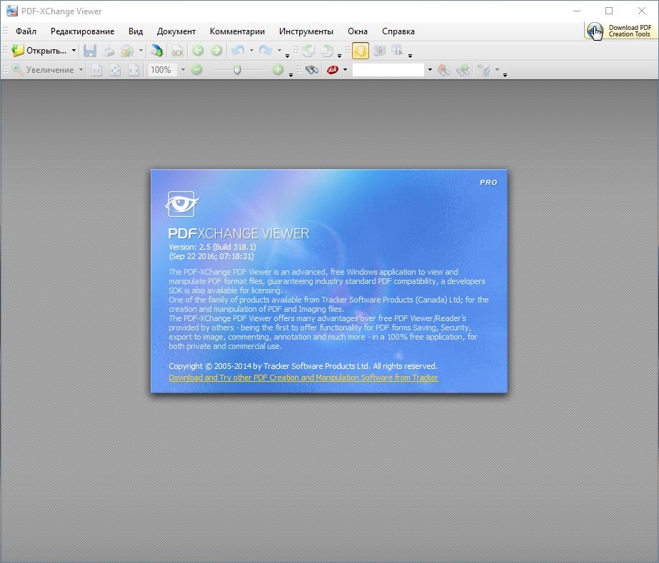
Task: Select the Text selection tool
Action: click(397, 51)
